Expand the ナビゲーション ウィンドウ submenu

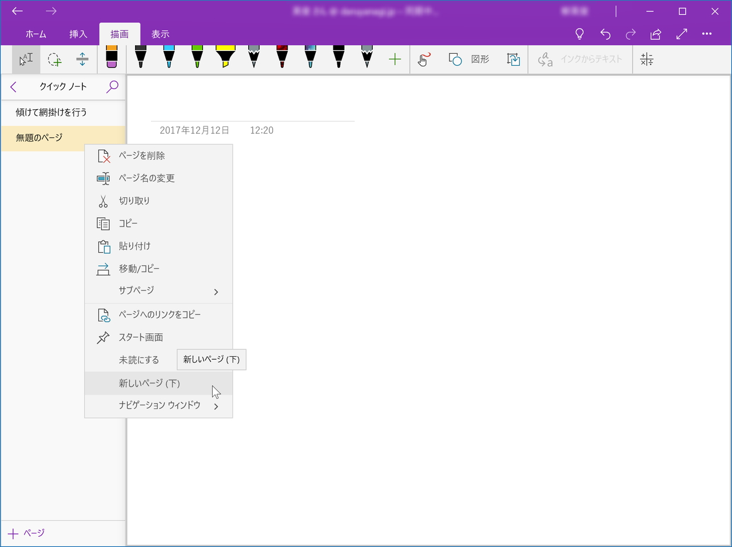click(158, 406)
